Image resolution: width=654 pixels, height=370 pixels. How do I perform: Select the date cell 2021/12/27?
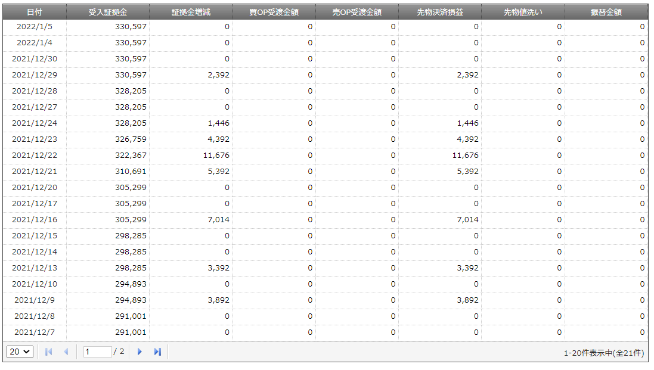point(35,107)
